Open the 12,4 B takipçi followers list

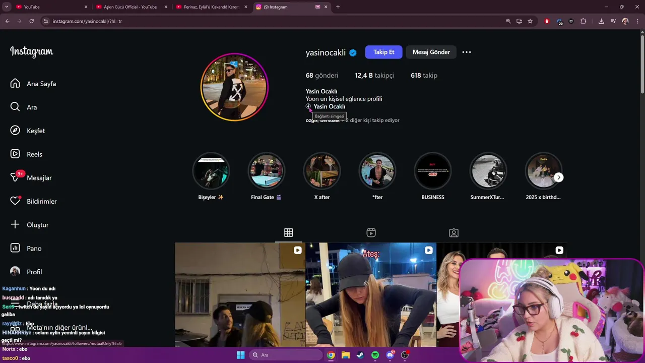click(x=374, y=75)
